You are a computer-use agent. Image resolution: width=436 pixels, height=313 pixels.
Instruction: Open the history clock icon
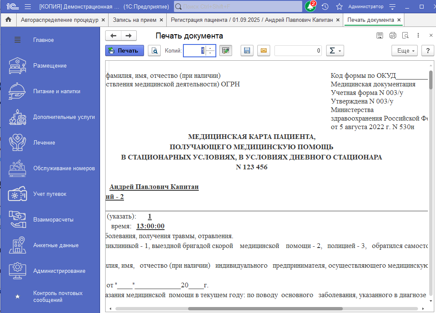[x=325, y=7]
